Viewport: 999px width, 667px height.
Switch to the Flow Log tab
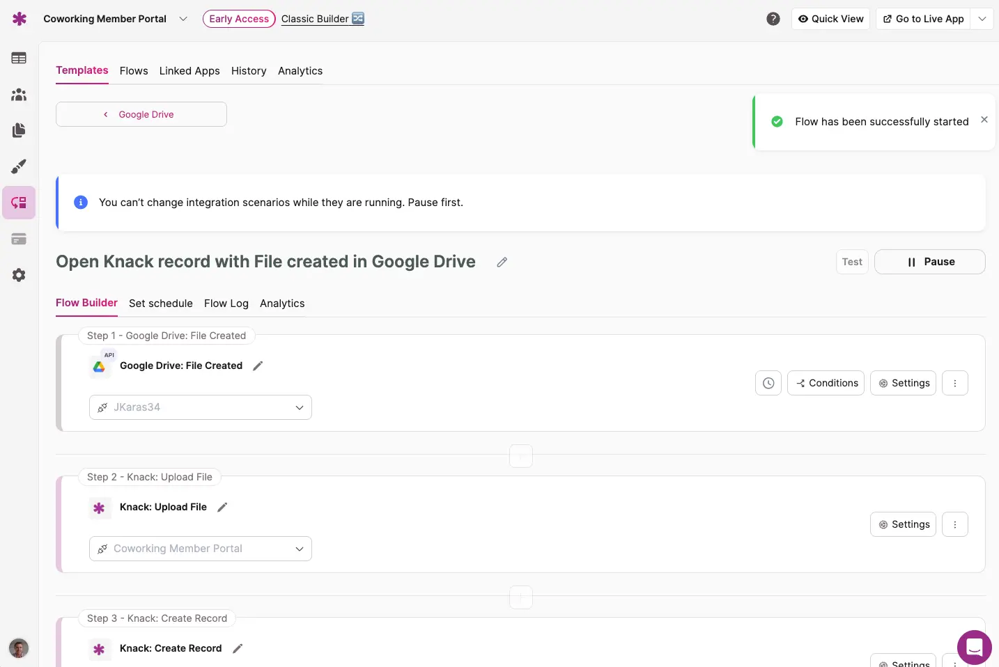point(226,304)
